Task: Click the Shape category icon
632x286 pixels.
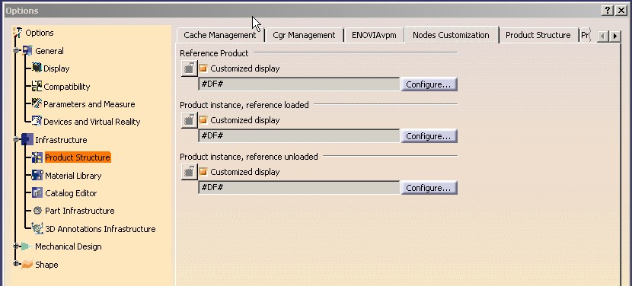Action: point(27,264)
